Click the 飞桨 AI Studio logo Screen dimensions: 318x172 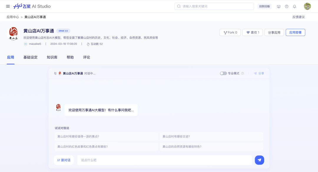coord(32,6)
